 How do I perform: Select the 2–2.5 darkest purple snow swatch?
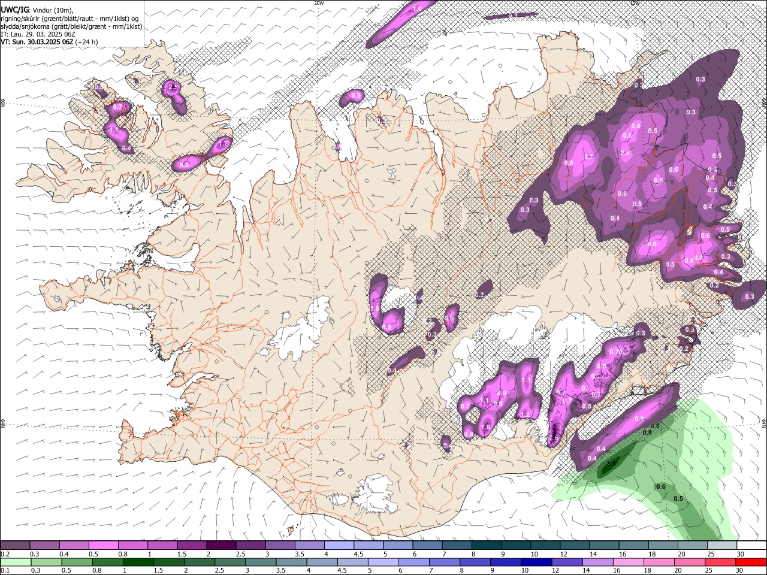coord(221,546)
